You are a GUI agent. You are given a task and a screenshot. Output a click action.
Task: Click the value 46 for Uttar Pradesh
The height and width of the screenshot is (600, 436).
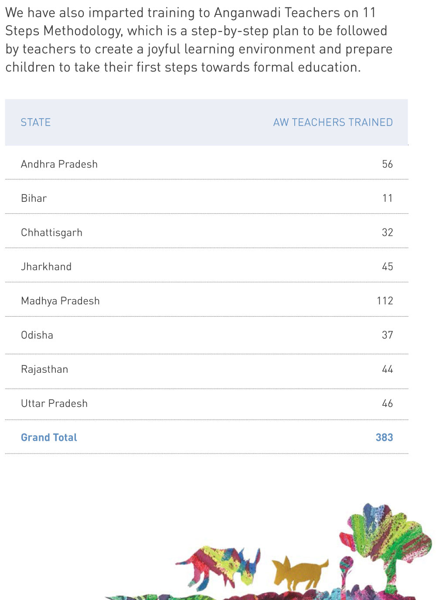388,404
